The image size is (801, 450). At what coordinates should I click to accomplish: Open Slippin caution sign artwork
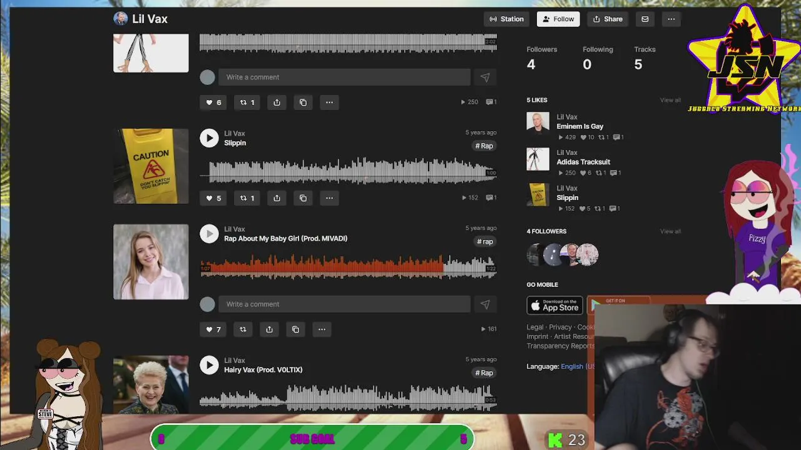pos(151,166)
